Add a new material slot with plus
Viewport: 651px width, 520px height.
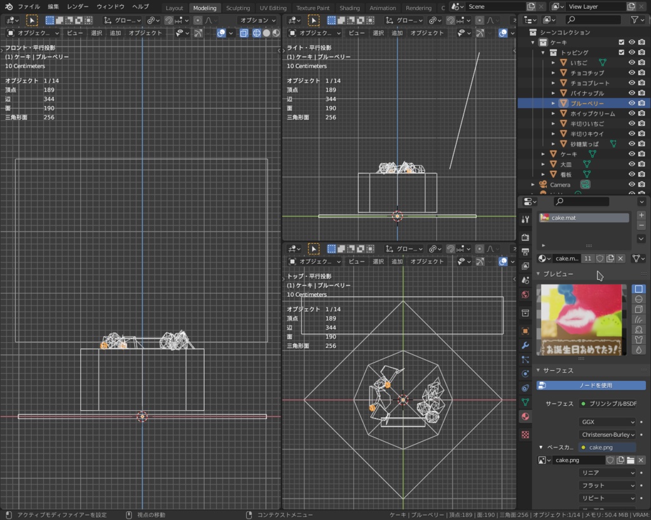[x=641, y=215]
